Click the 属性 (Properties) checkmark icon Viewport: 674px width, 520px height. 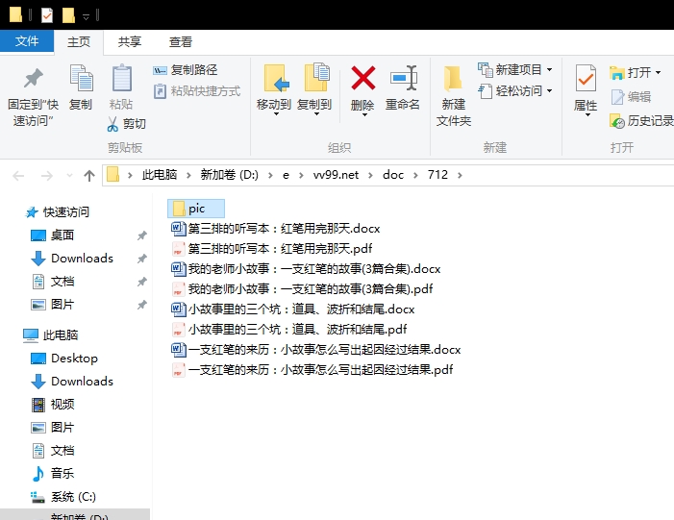[x=586, y=78]
